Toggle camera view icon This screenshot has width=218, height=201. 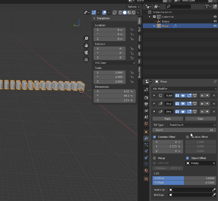[86, 53]
